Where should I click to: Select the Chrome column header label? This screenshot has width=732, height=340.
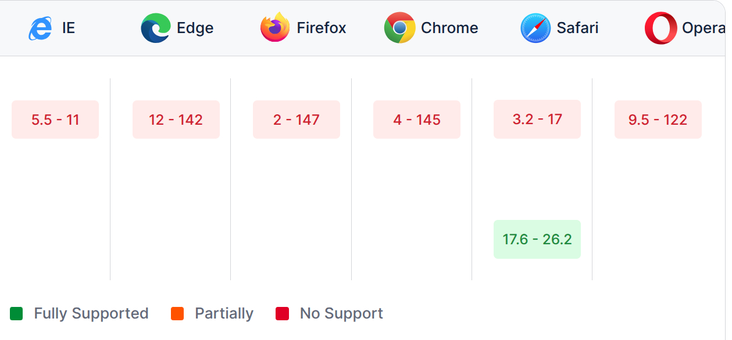[449, 28]
